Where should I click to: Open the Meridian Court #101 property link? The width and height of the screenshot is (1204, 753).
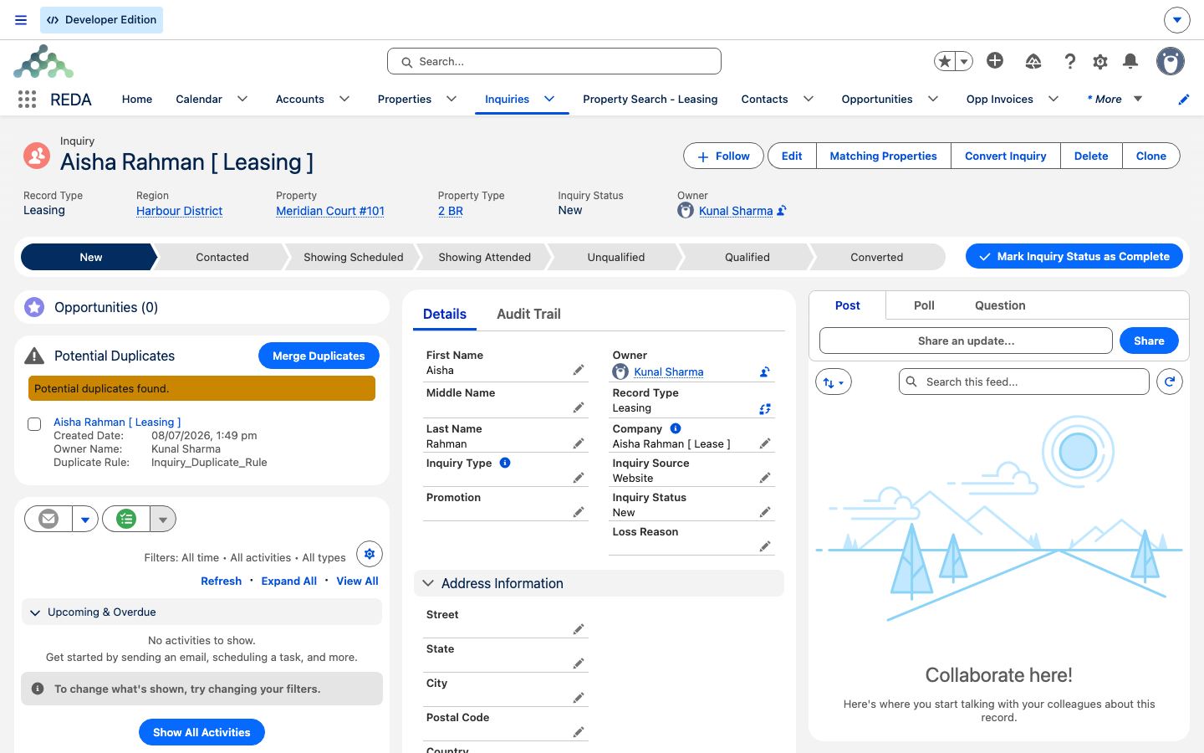[330, 211]
